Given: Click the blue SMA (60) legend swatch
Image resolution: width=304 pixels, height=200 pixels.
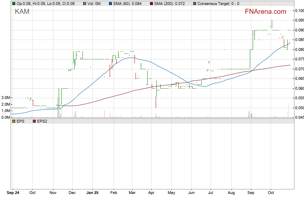Looking at the screenshot, I should tap(110, 4).
